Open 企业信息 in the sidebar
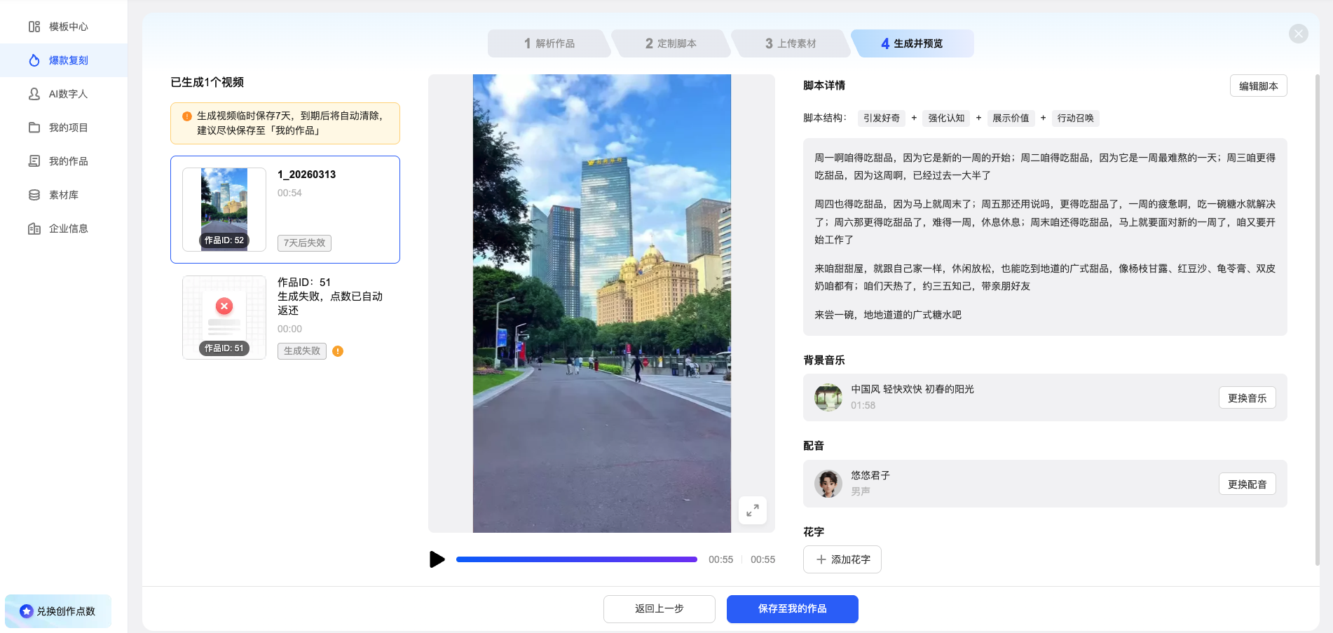Image resolution: width=1333 pixels, height=633 pixels. point(67,229)
